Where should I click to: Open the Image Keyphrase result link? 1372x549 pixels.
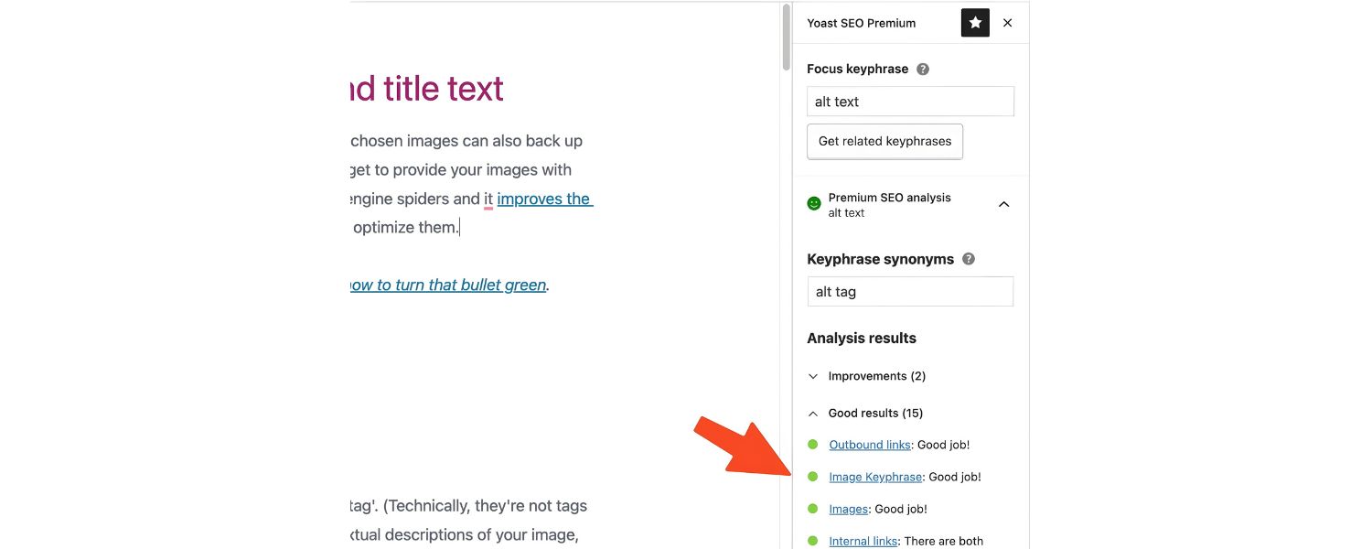pyautogui.click(x=874, y=476)
